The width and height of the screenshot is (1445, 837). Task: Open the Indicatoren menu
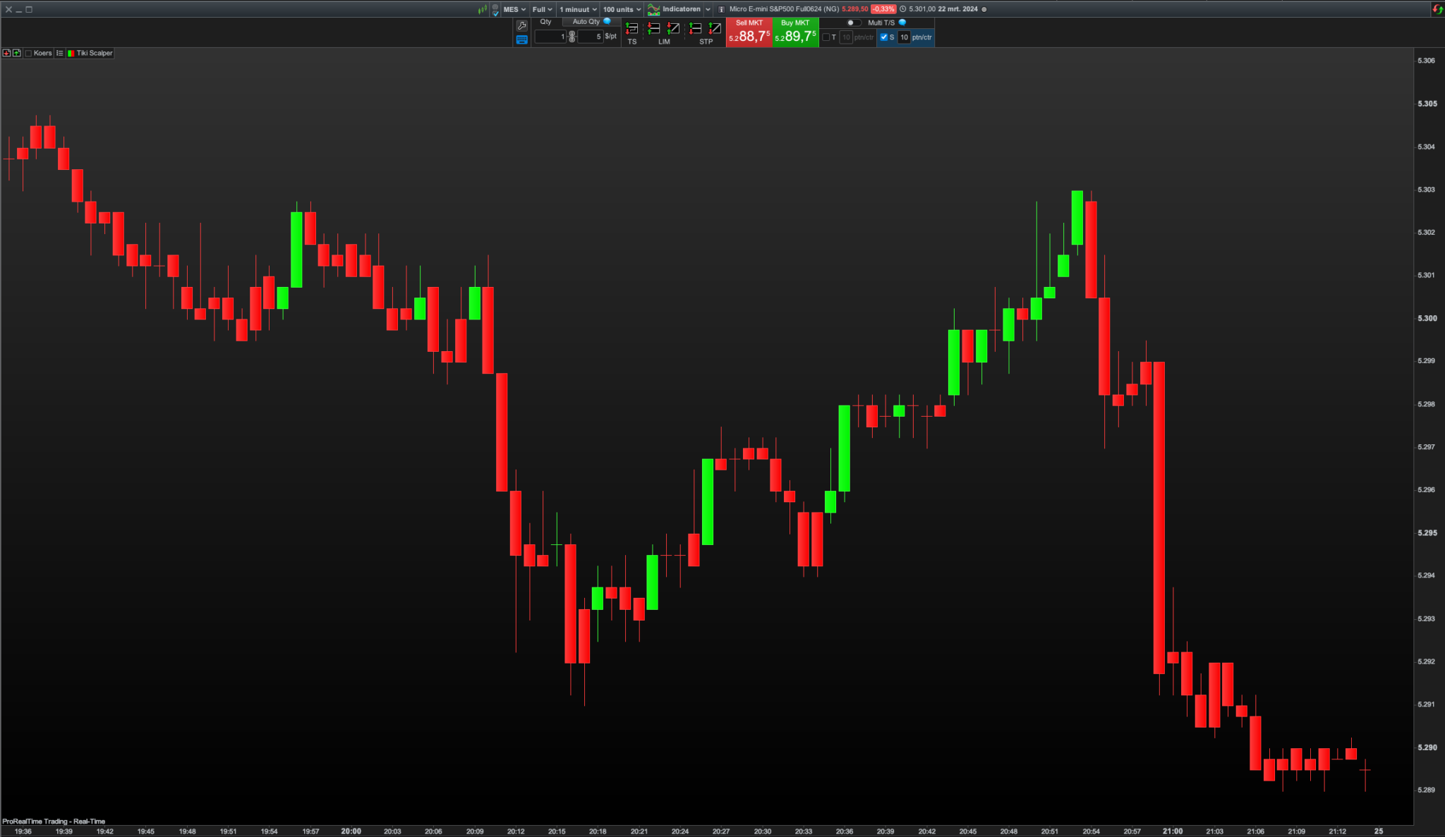[x=680, y=9]
